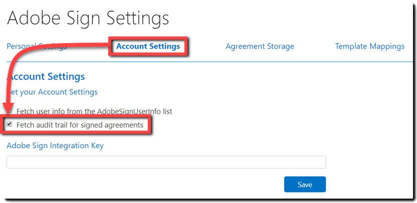
Task: Click the 'Fetch audit trail for signed agreements' label
Action: [80, 124]
